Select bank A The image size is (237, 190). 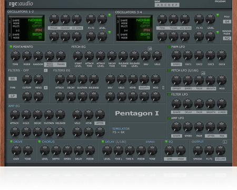point(158,5)
